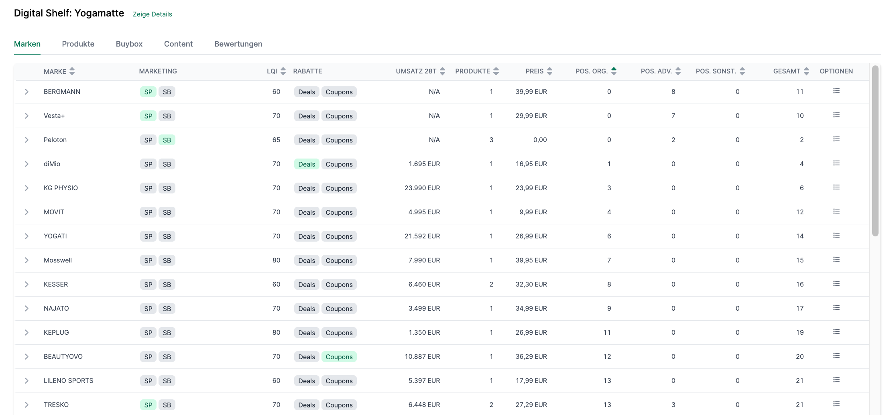Open options list icon for Vesta+ row
This screenshot has width=895, height=415.
tap(836, 115)
